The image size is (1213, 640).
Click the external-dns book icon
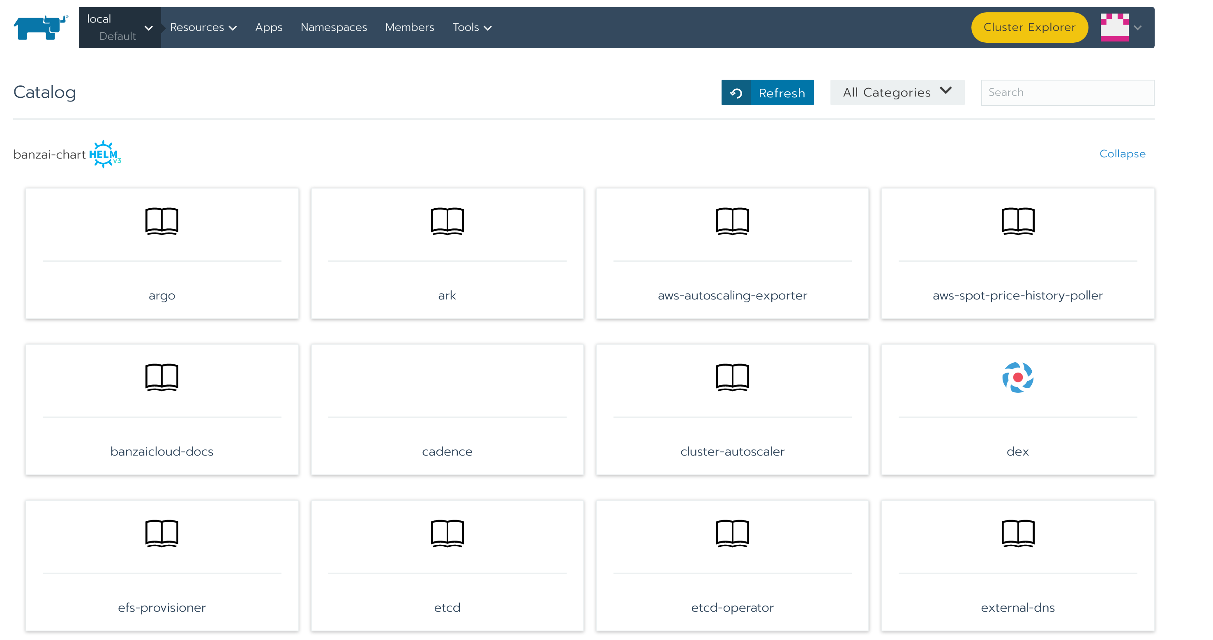(1017, 533)
